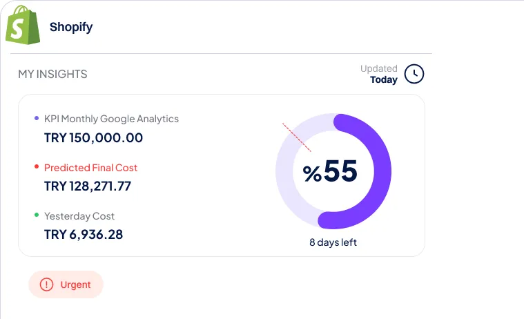This screenshot has width=524, height=319.
Task: Click the green bullet beside Yesterday Cost
Action: [x=37, y=215]
